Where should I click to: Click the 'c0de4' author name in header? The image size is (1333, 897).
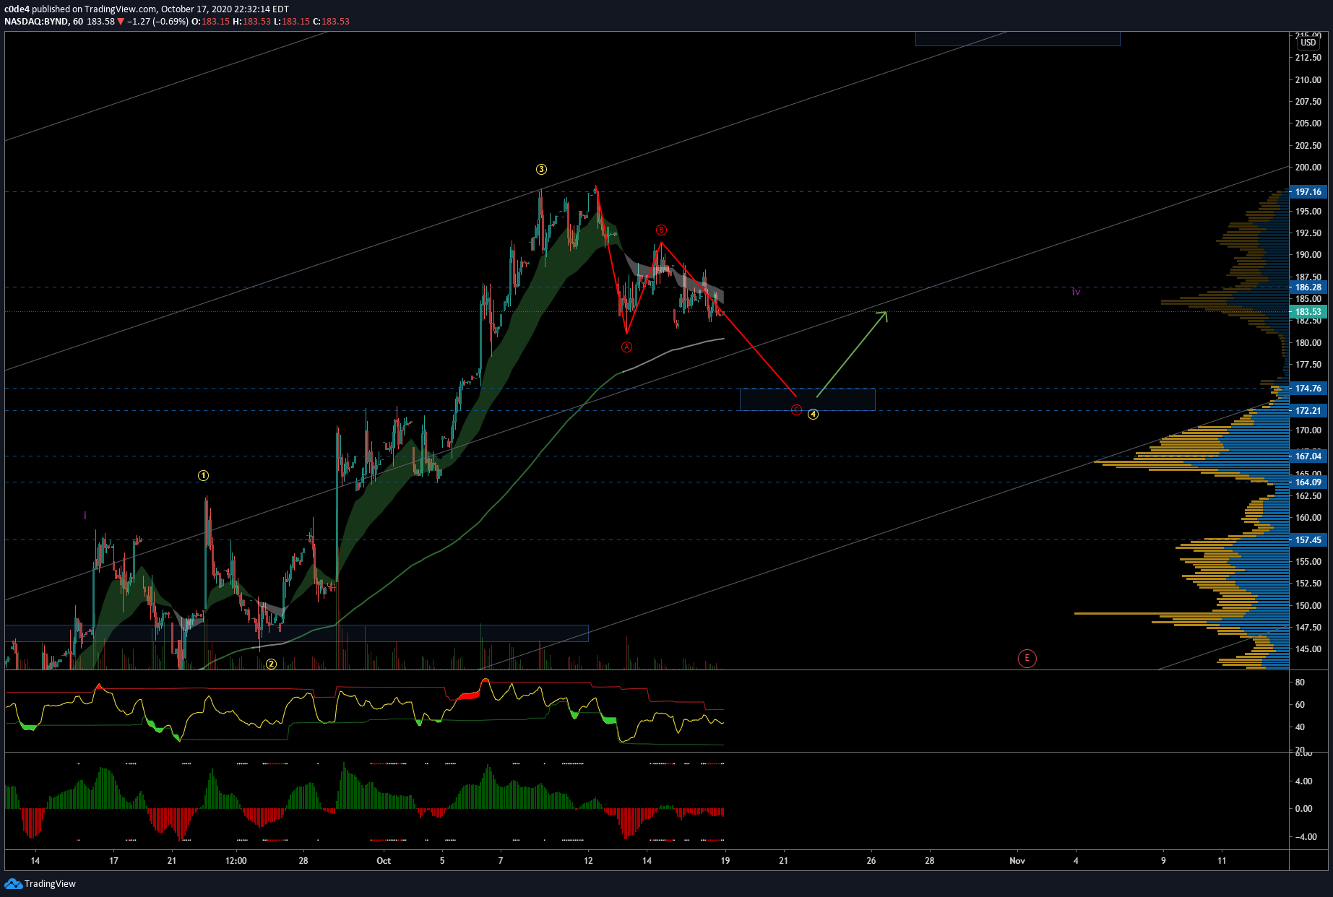click(x=17, y=9)
